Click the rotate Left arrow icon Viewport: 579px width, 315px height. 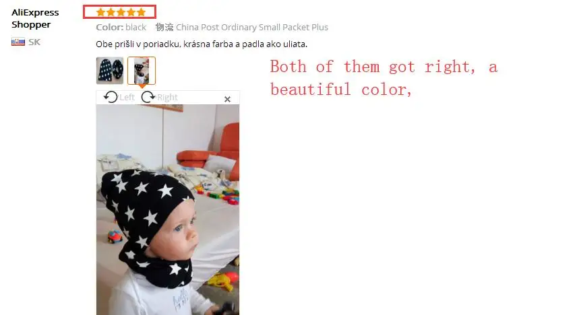(x=111, y=97)
